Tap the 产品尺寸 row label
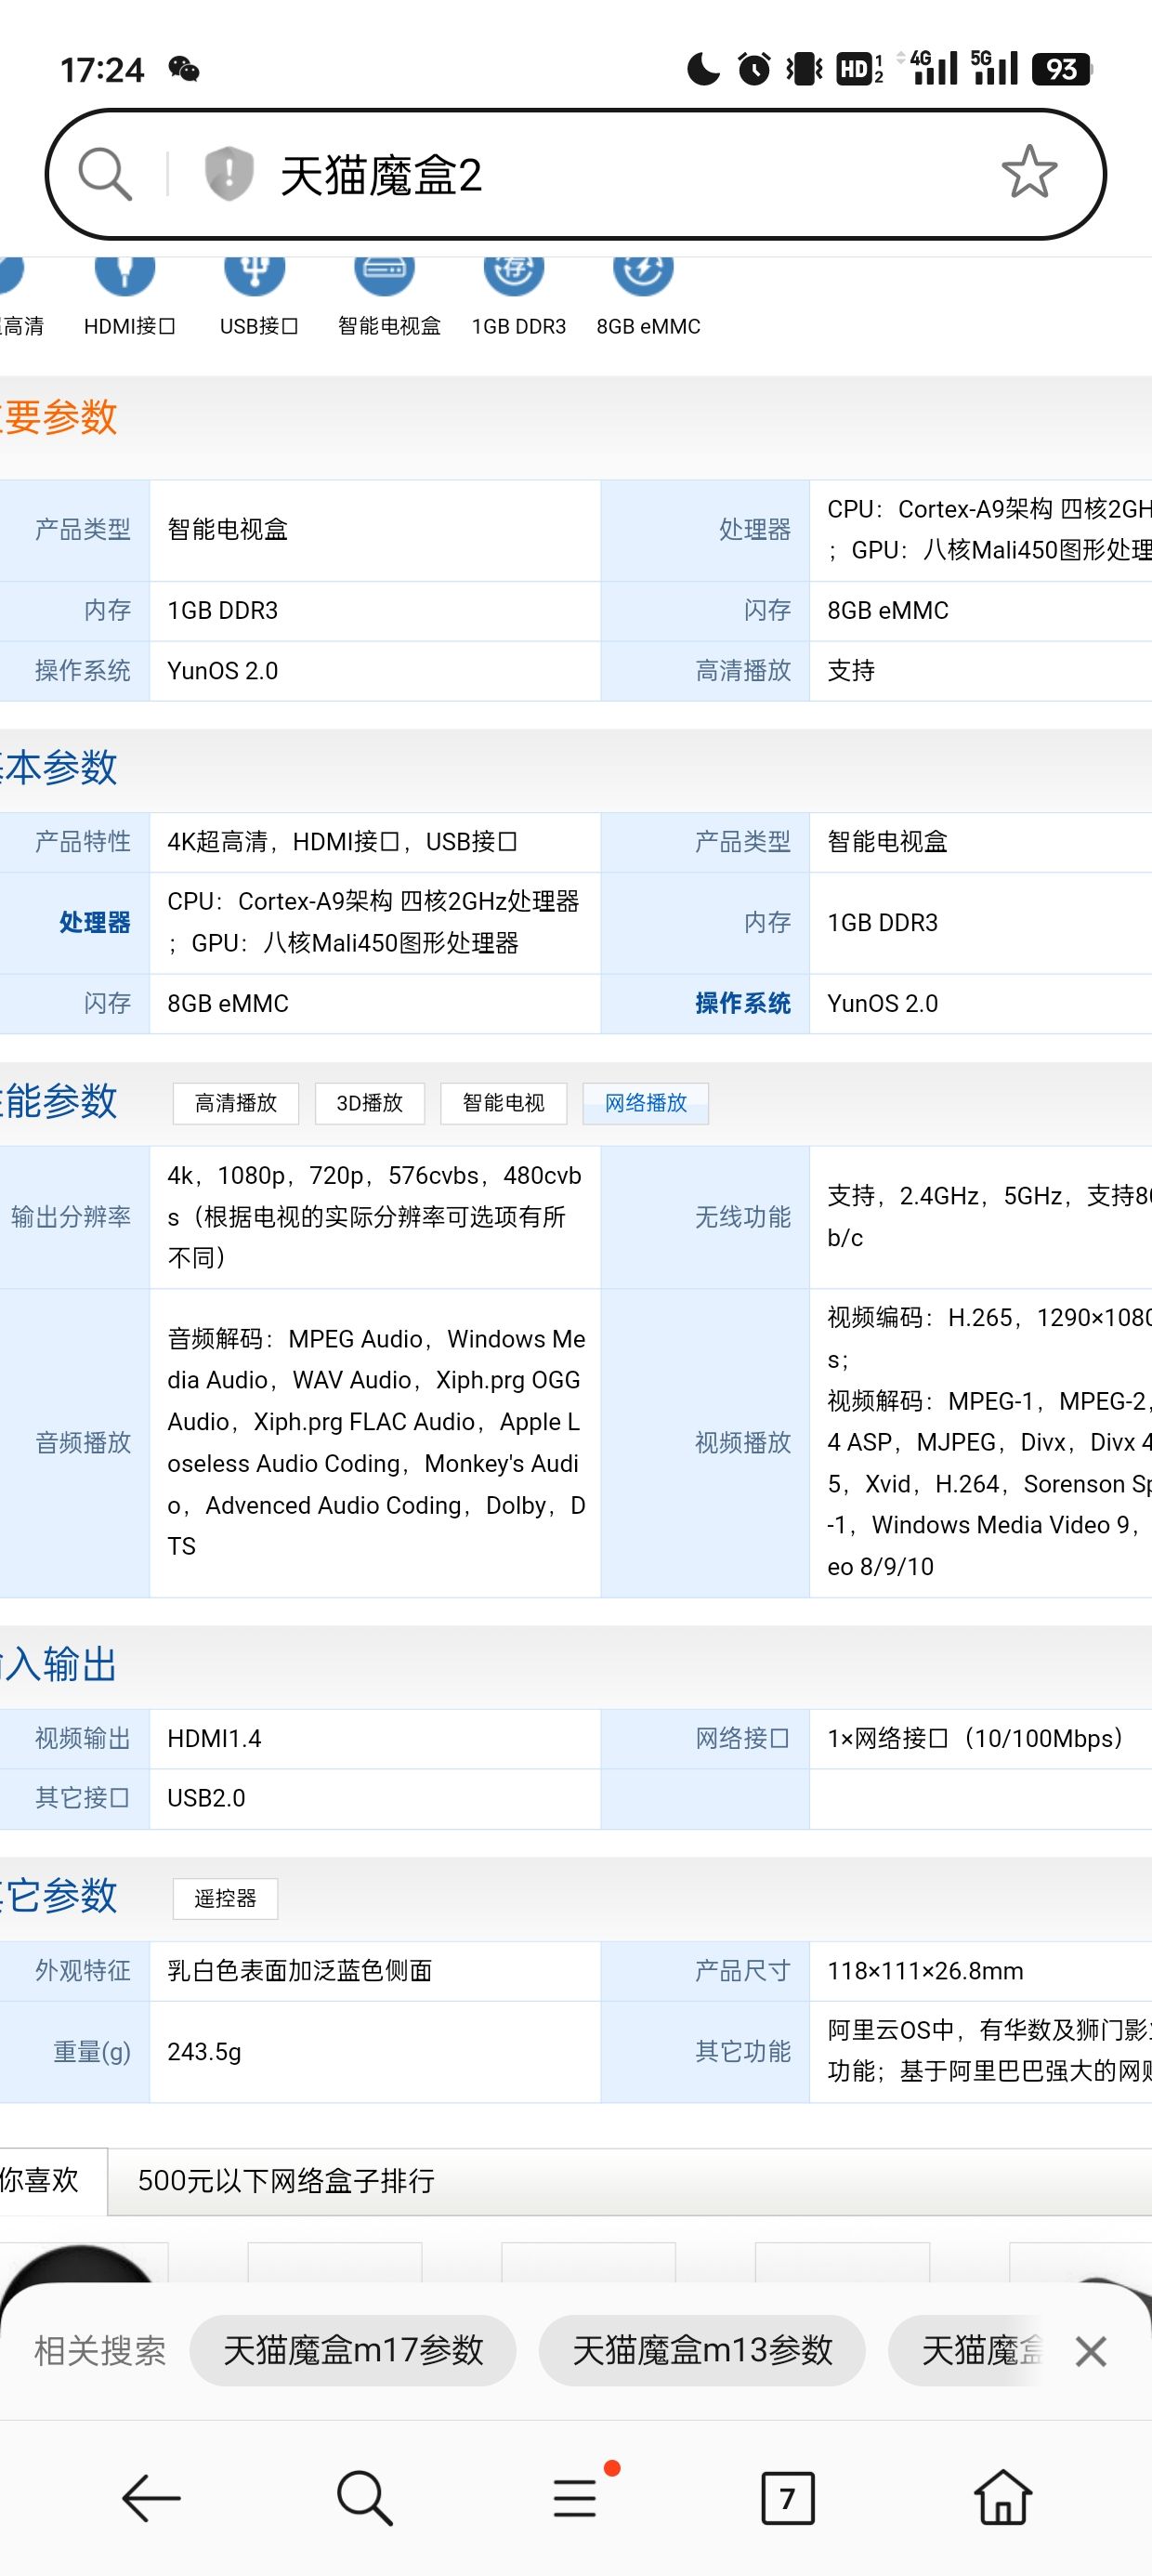Screen dimensions: 1152x2576 (x=743, y=1970)
